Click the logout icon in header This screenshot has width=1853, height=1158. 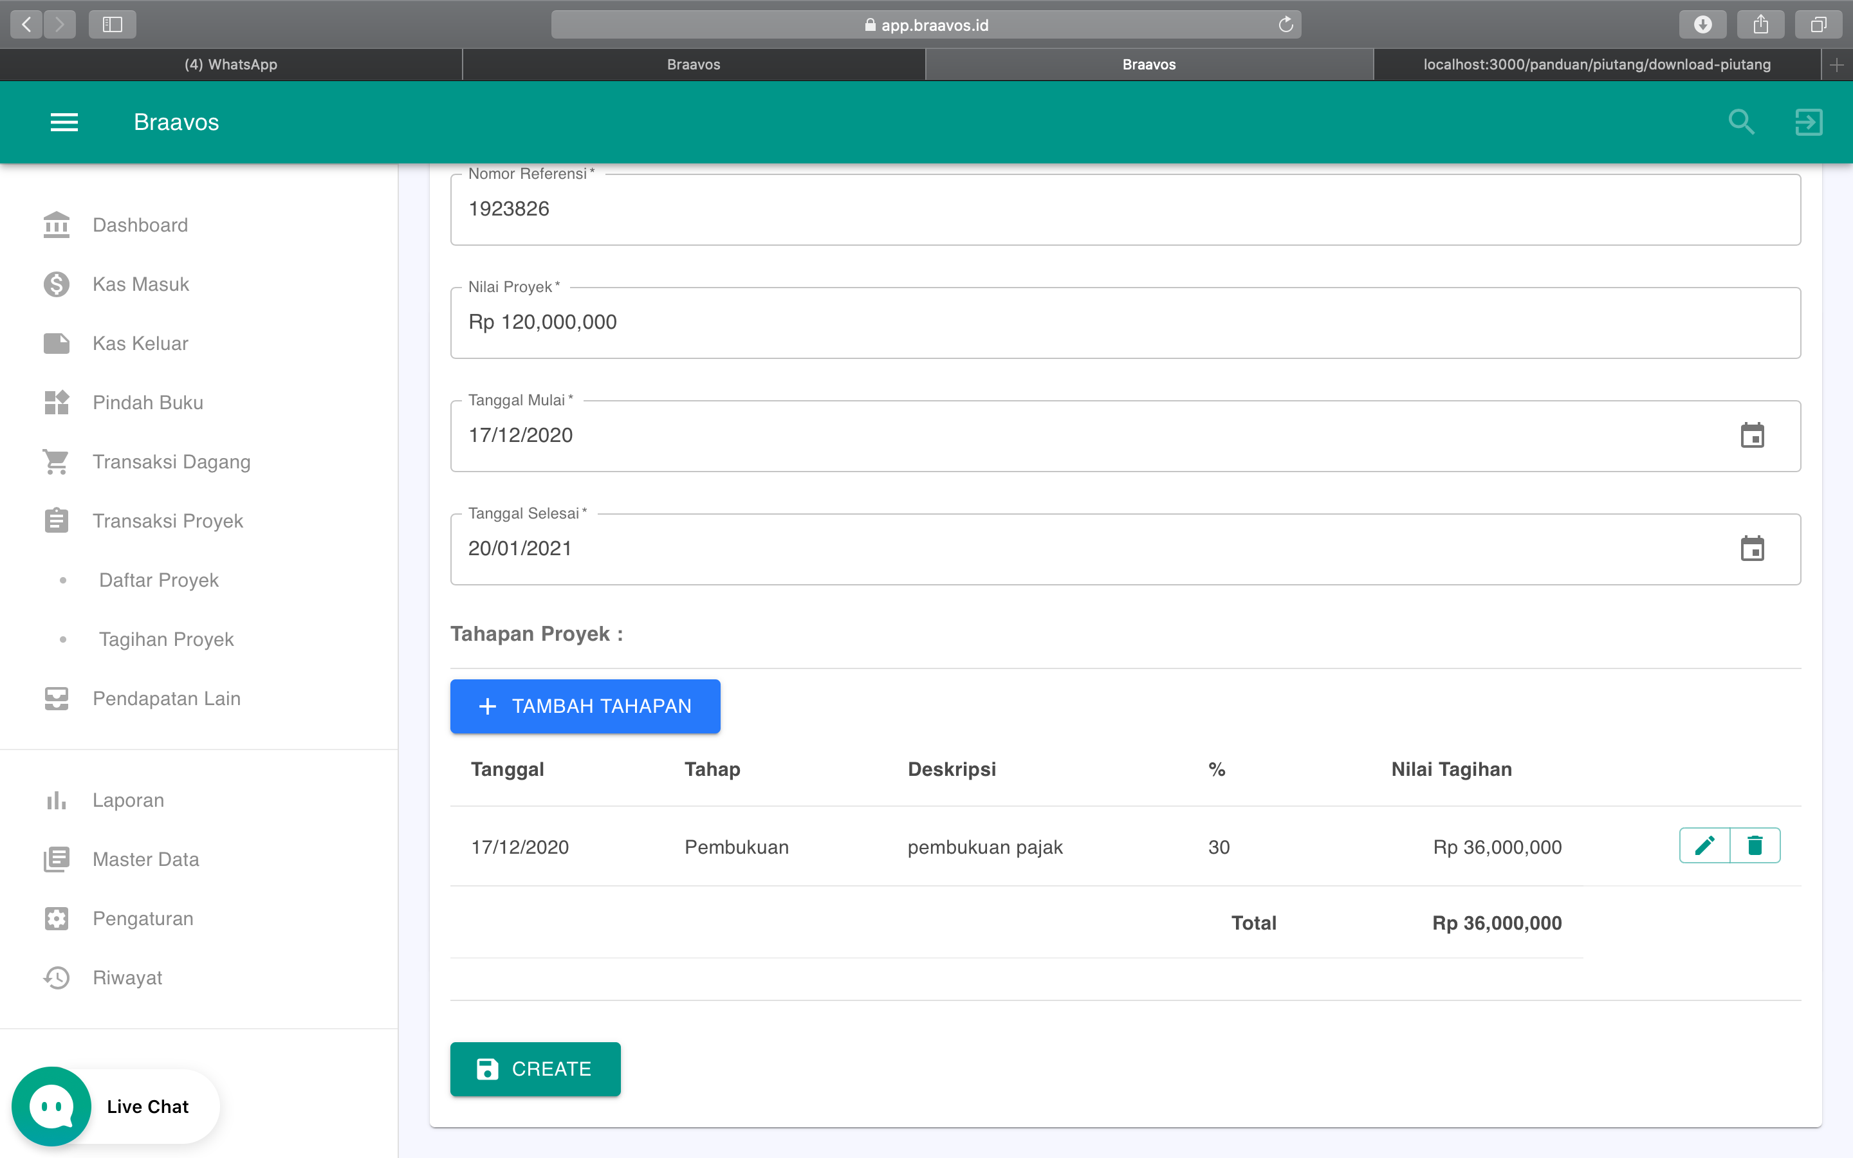1808,122
